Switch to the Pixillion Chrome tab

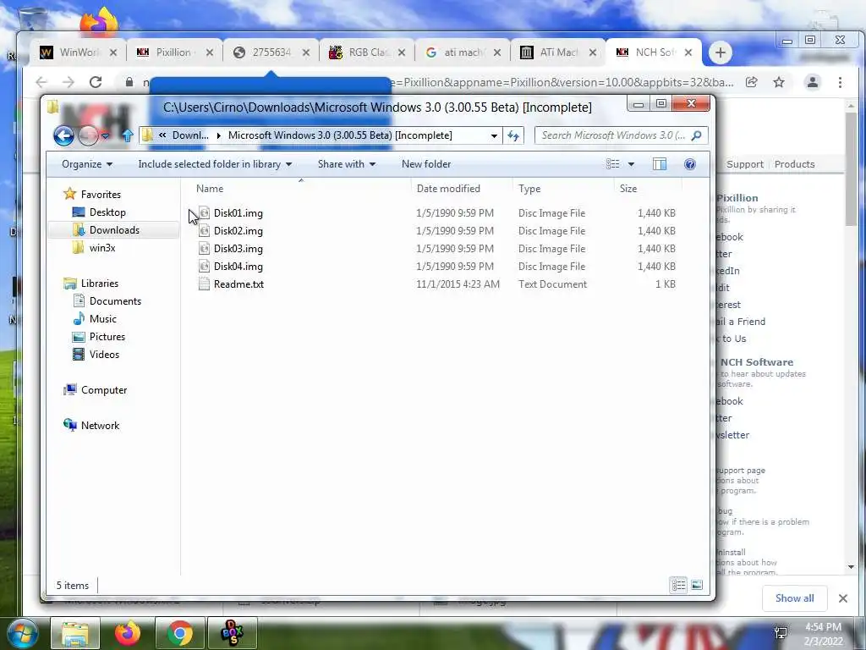point(174,52)
